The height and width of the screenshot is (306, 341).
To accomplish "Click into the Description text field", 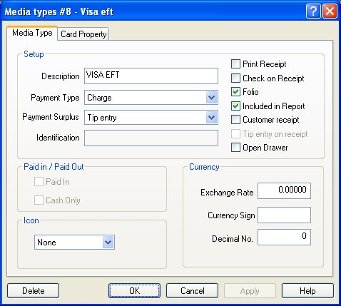I will click(151, 76).
